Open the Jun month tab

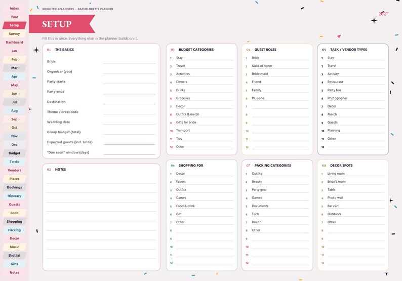(14, 93)
